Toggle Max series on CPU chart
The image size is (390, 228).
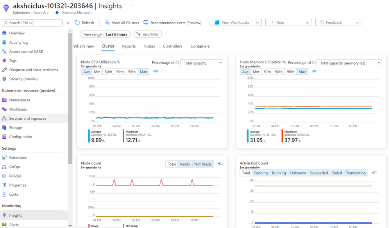(x=143, y=72)
